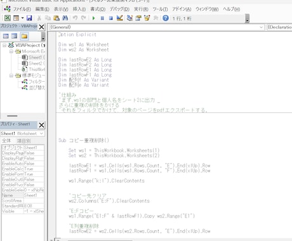Click the Paste clipboard icon
Screen dimensions: 292x241
[x=56, y=18]
